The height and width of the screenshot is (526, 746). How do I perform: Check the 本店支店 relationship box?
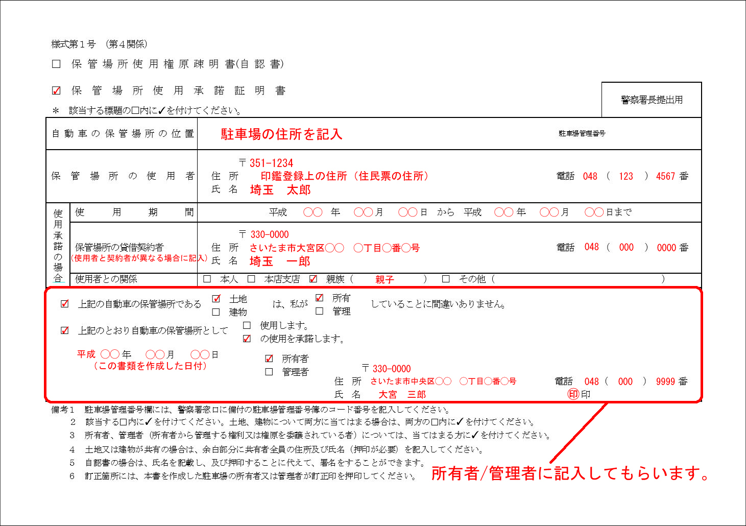click(251, 279)
